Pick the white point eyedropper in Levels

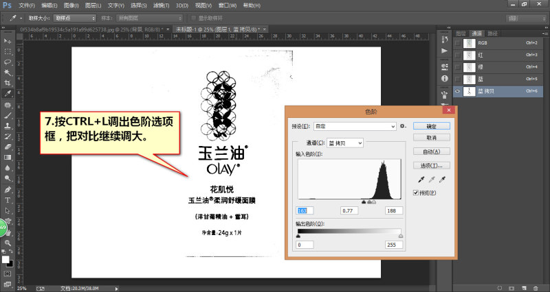[442, 180]
